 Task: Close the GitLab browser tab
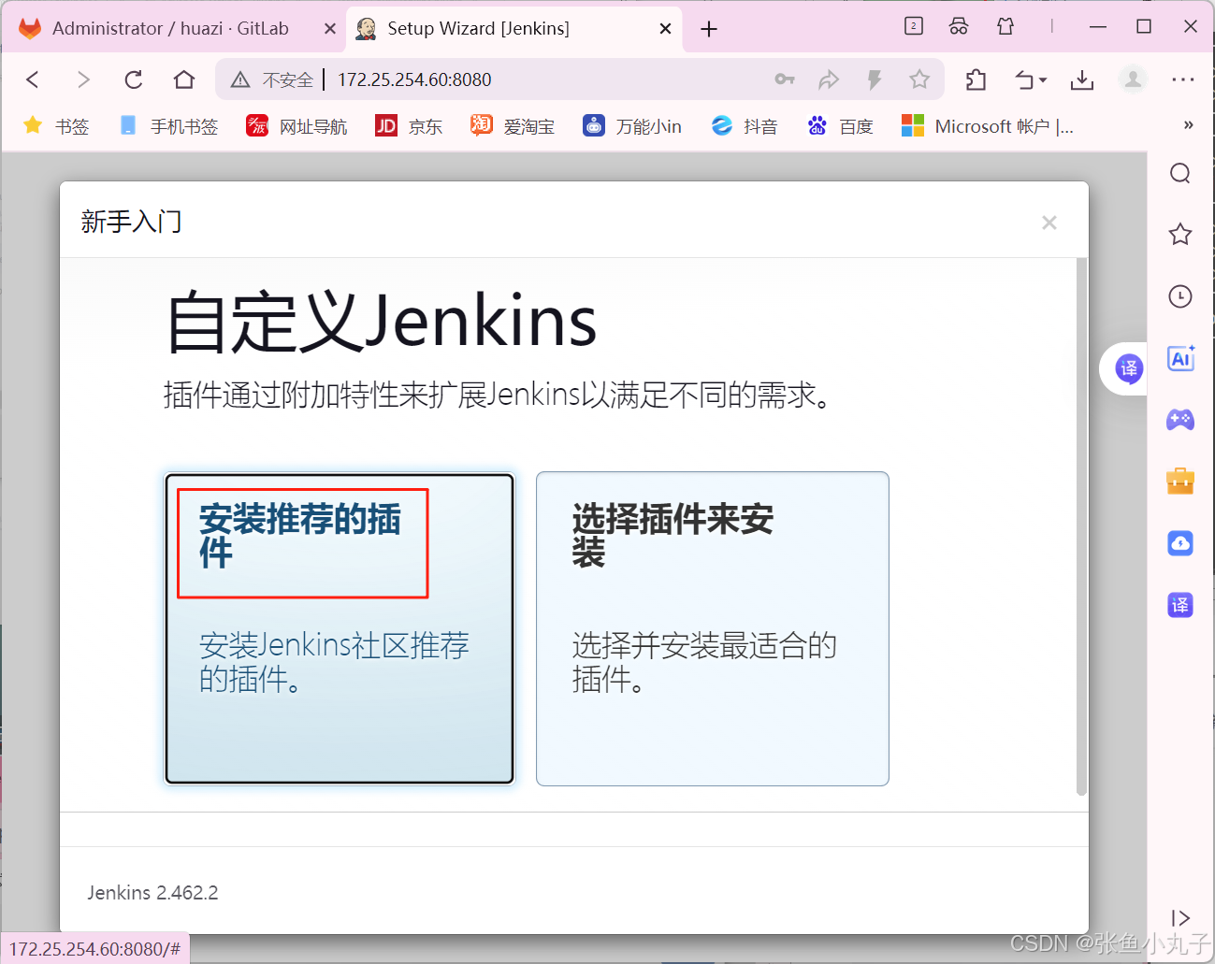pos(329,29)
